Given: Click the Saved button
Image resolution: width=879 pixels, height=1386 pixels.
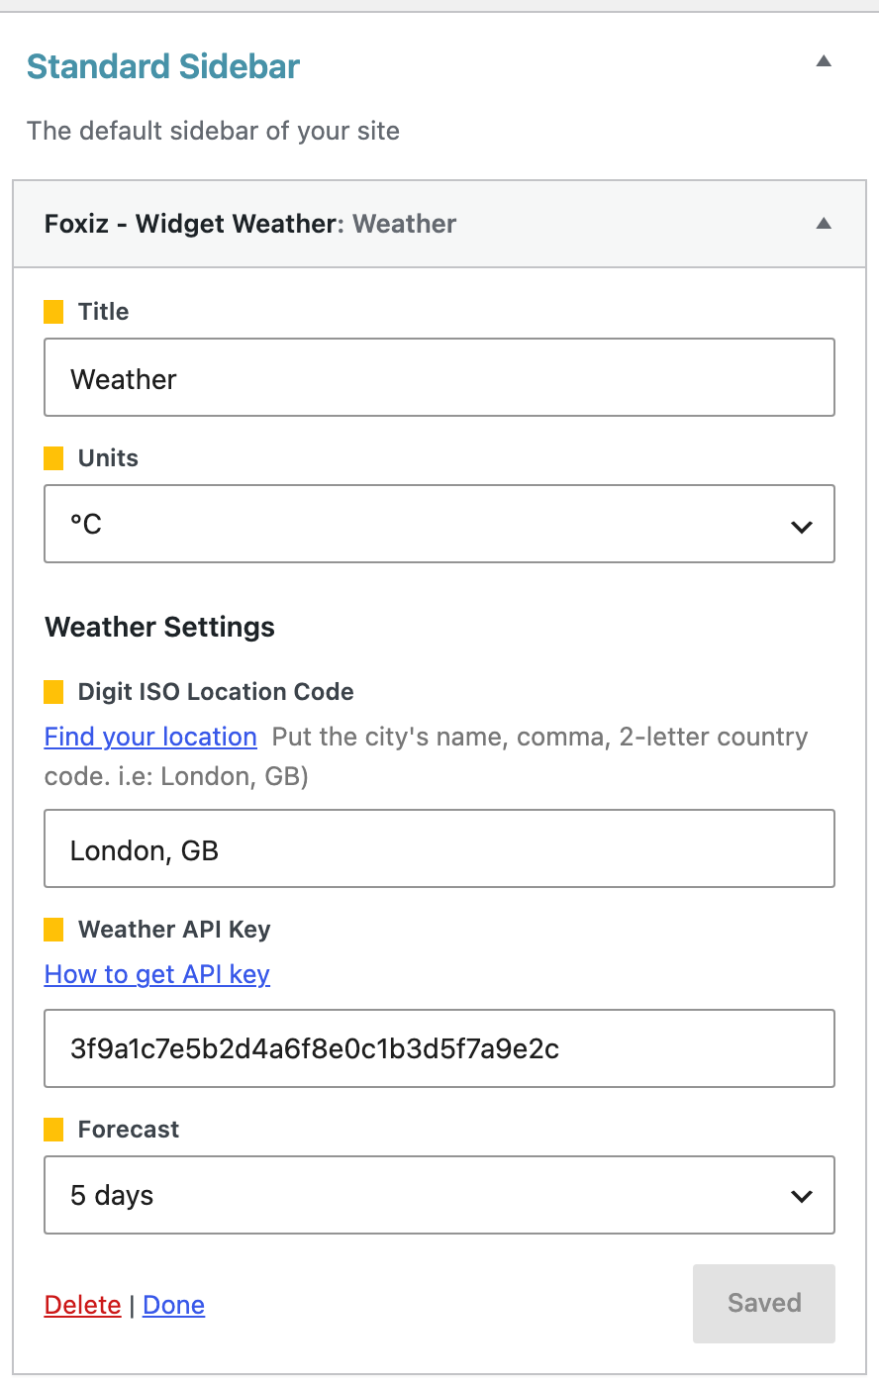Looking at the screenshot, I should [764, 1303].
